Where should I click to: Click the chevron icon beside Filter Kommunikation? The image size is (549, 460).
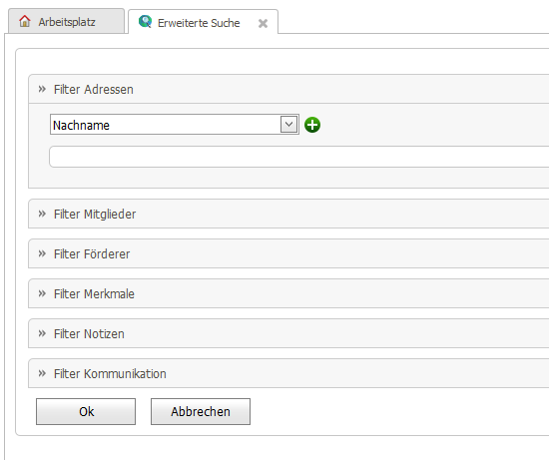(42, 373)
